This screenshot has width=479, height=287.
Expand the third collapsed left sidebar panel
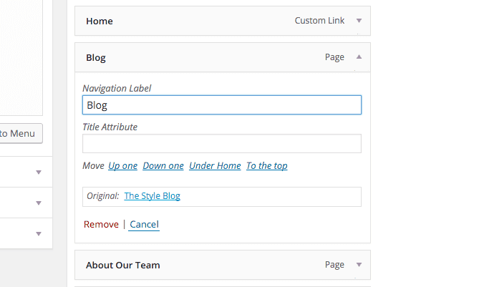pyautogui.click(x=39, y=234)
